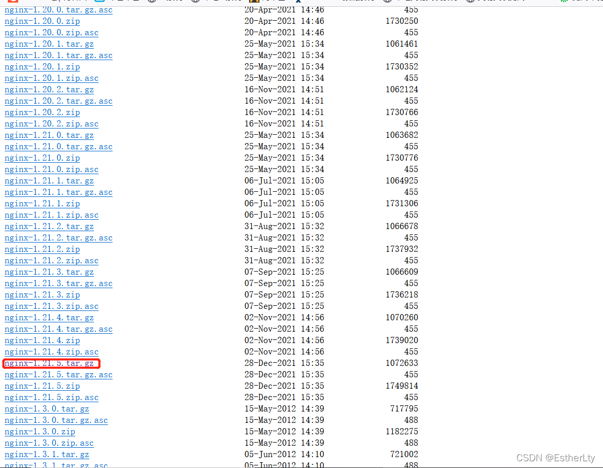The width and height of the screenshot is (603, 468).
Task: Select size value 1070260
Action: tap(402, 318)
